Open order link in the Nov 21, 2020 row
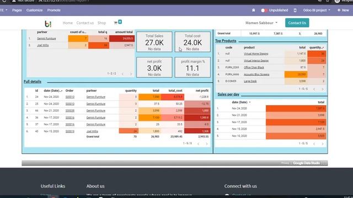The width and height of the screenshot is (353, 198). pyautogui.click(x=70, y=111)
